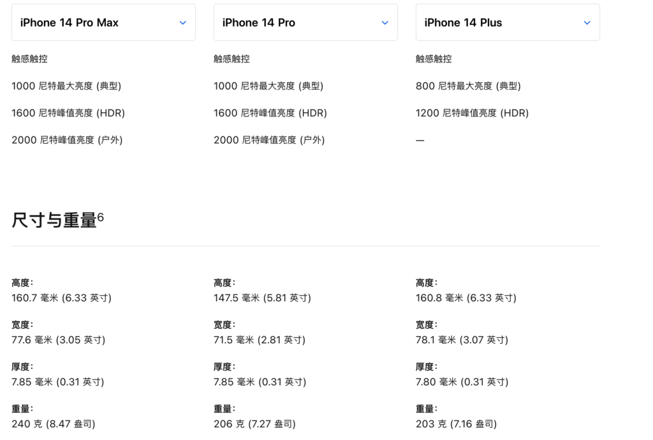
Task: Click the 160.8 毫米 height value
Action: pos(466,298)
